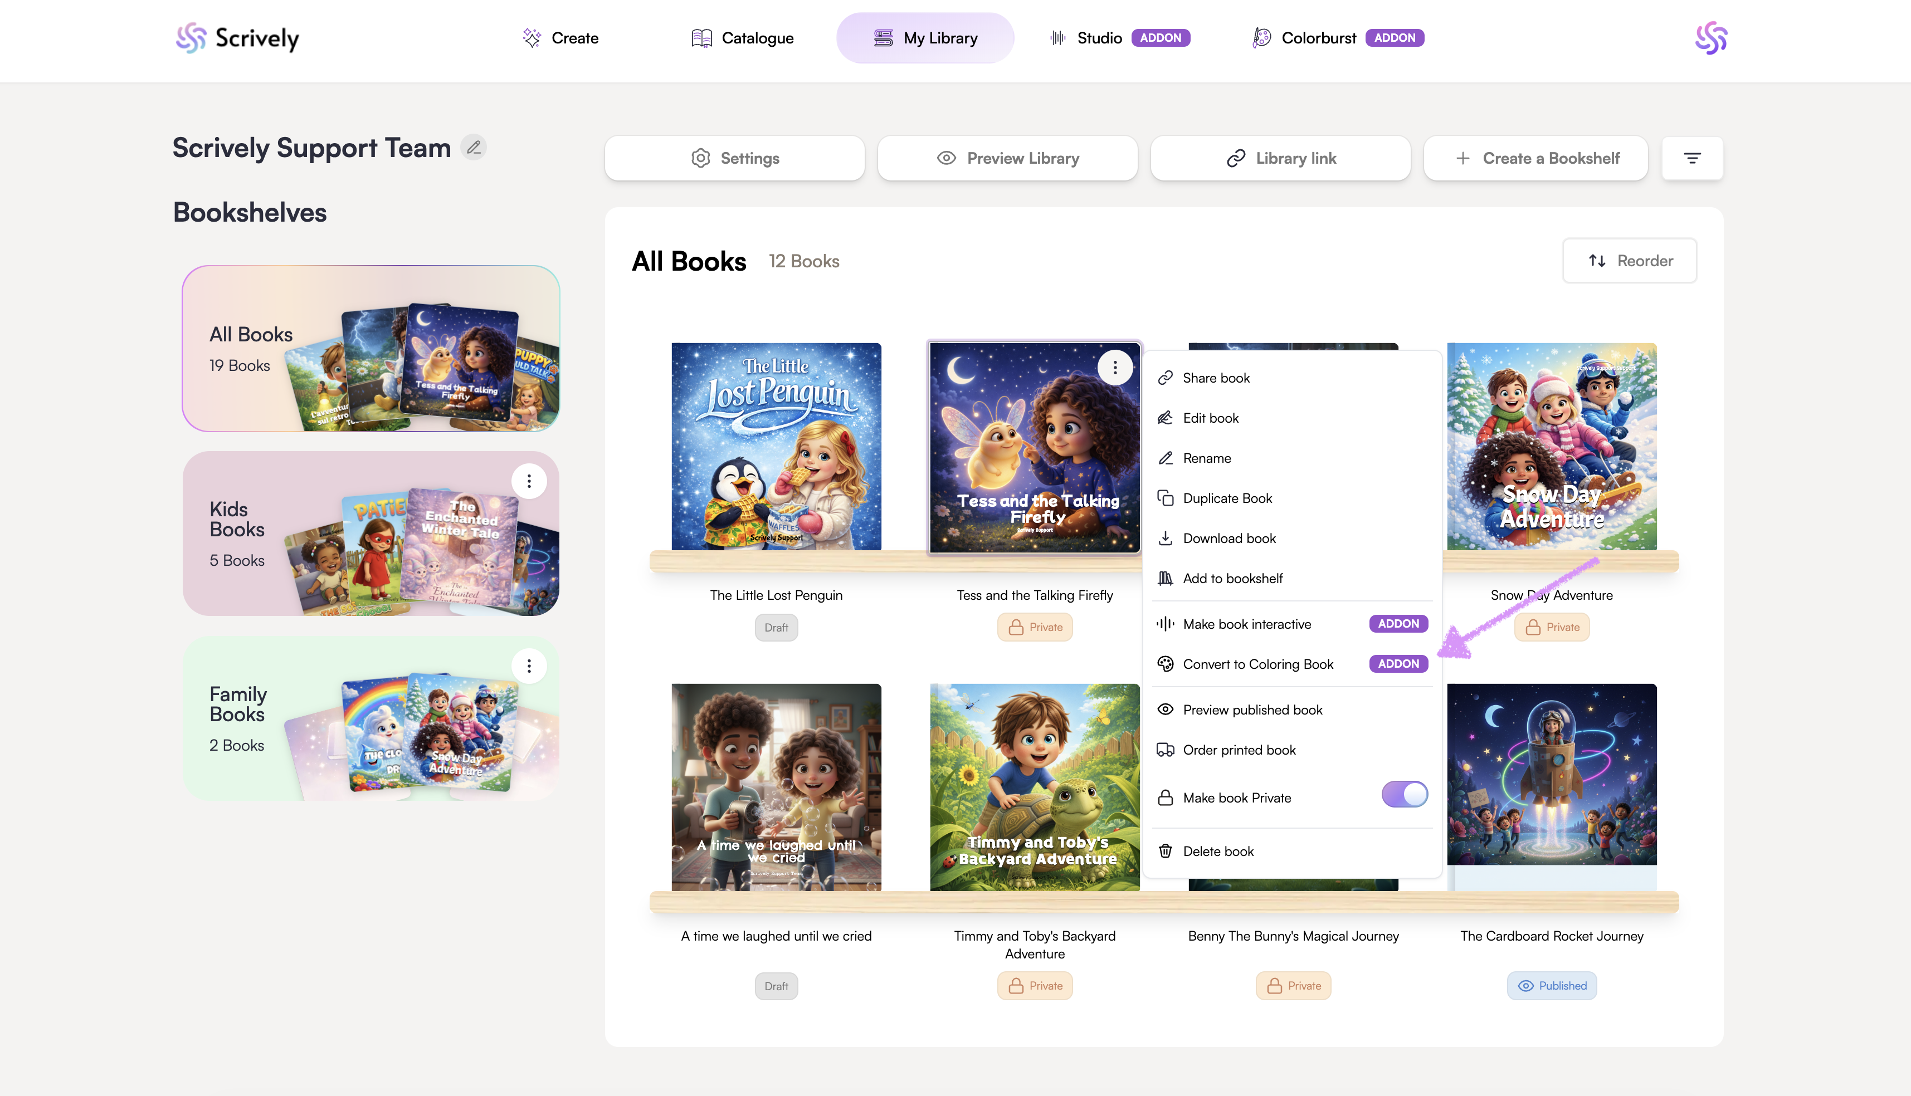Toggle Preview published book eye option
Image resolution: width=1911 pixels, height=1096 pixels.
tap(1251, 710)
